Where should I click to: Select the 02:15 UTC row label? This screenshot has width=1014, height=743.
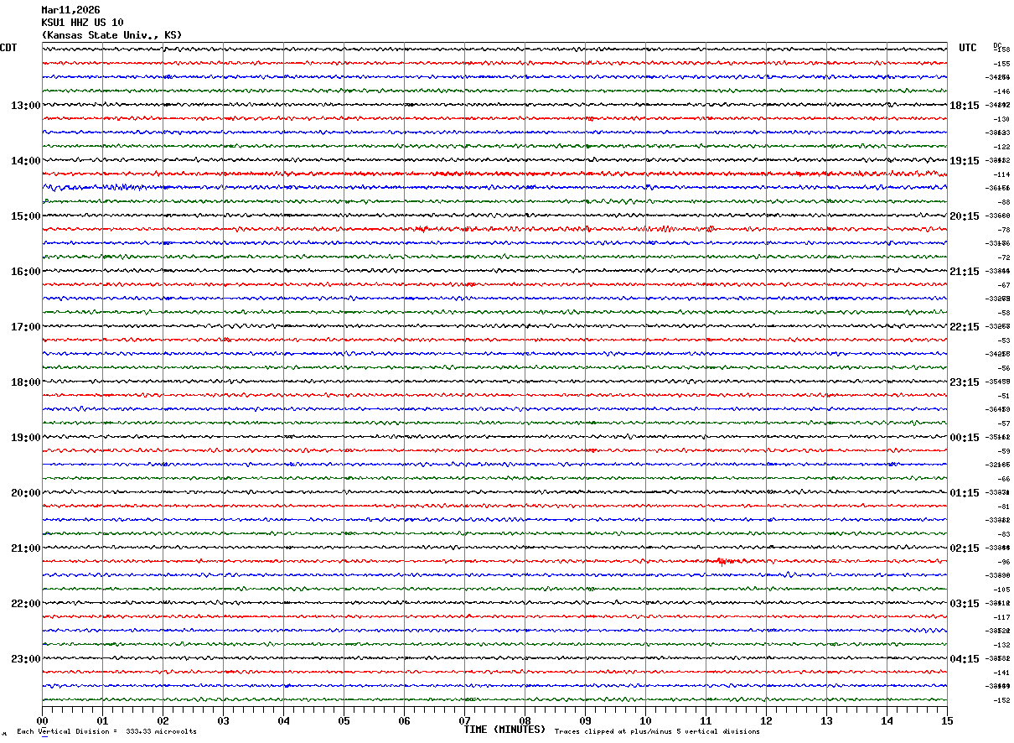(964, 548)
